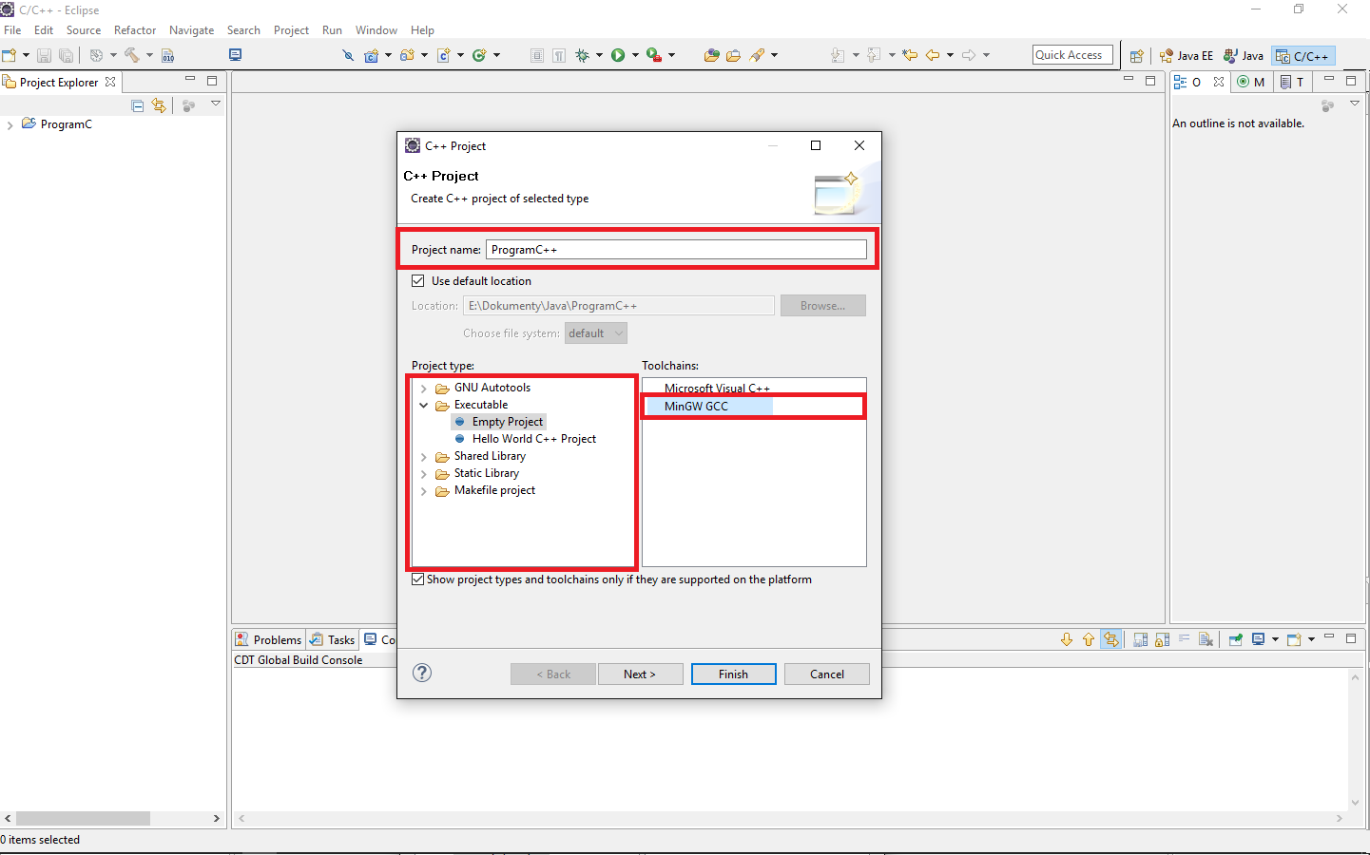Expand the Static Library project type

coord(424,474)
